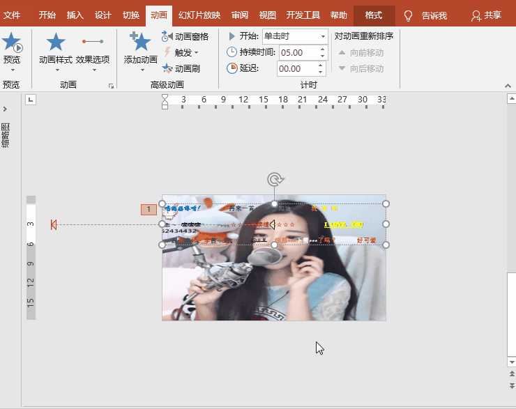The width and height of the screenshot is (516, 409).
Task: Switch to the Insert (插入) tab
Action: [75, 15]
